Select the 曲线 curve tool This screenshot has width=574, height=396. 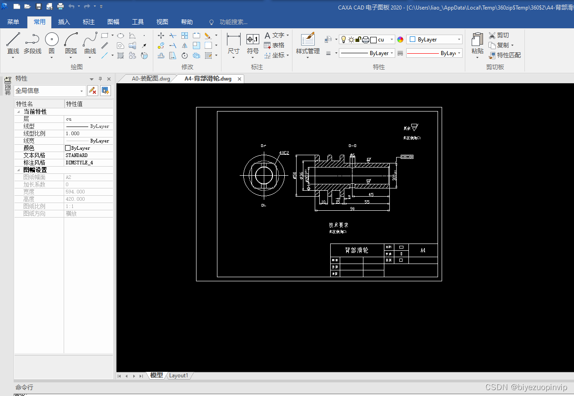pyautogui.click(x=90, y=44)
